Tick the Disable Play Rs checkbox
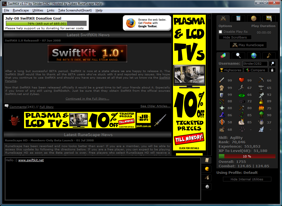This screenshot has height=206, width=282. coord(220,32)
